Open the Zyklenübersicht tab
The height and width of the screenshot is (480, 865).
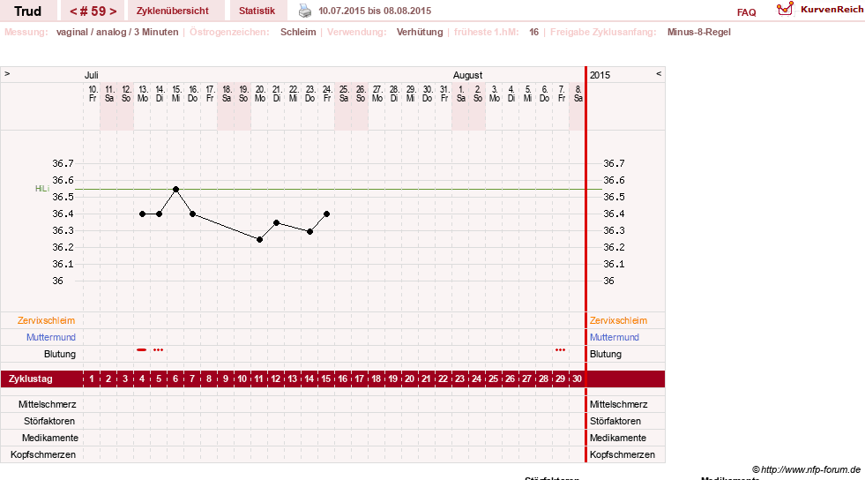[x=173, y=11]
